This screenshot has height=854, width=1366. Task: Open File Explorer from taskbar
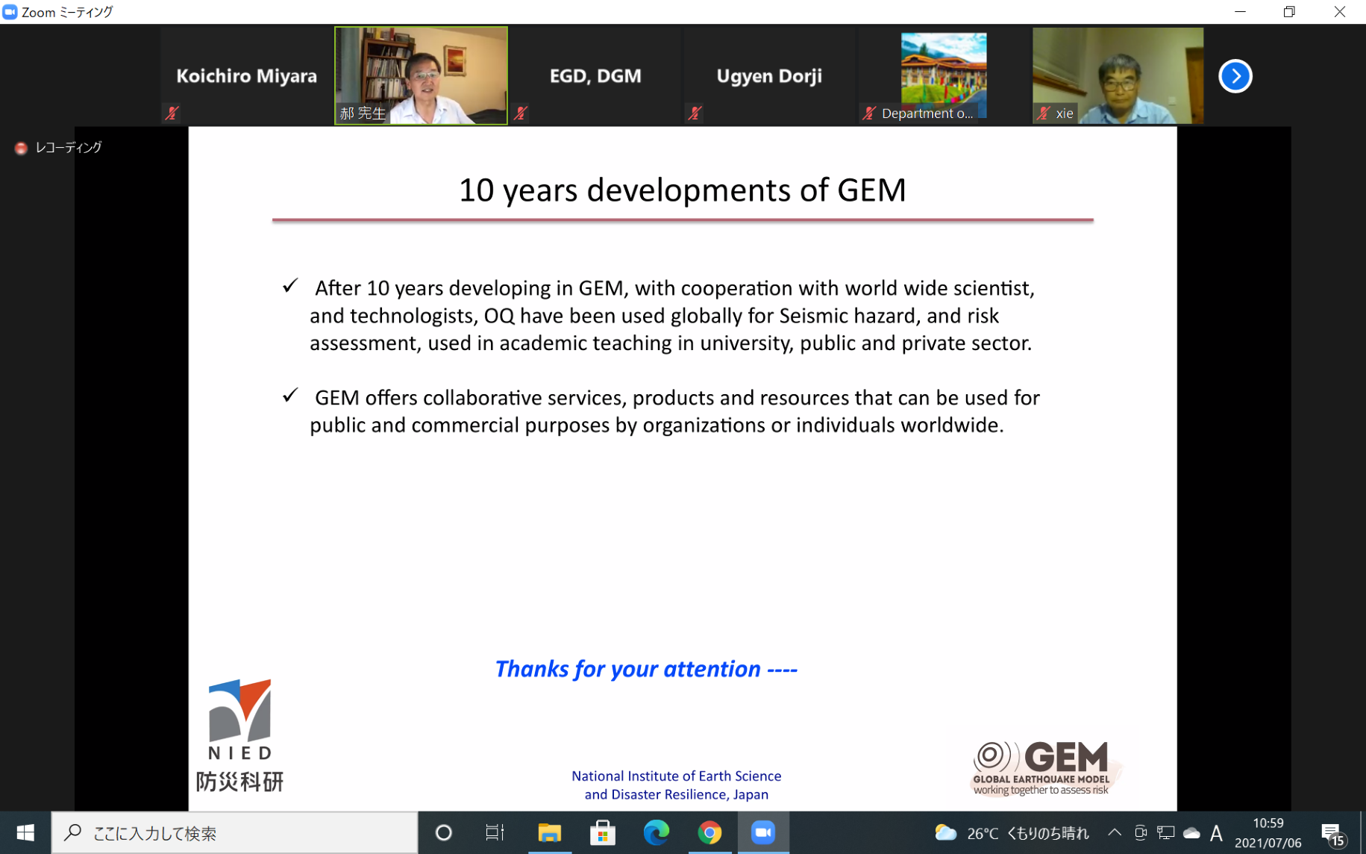[x=550, y=832]
